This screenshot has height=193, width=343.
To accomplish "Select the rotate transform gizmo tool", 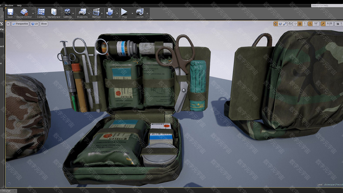I will [x=280, y=24].
